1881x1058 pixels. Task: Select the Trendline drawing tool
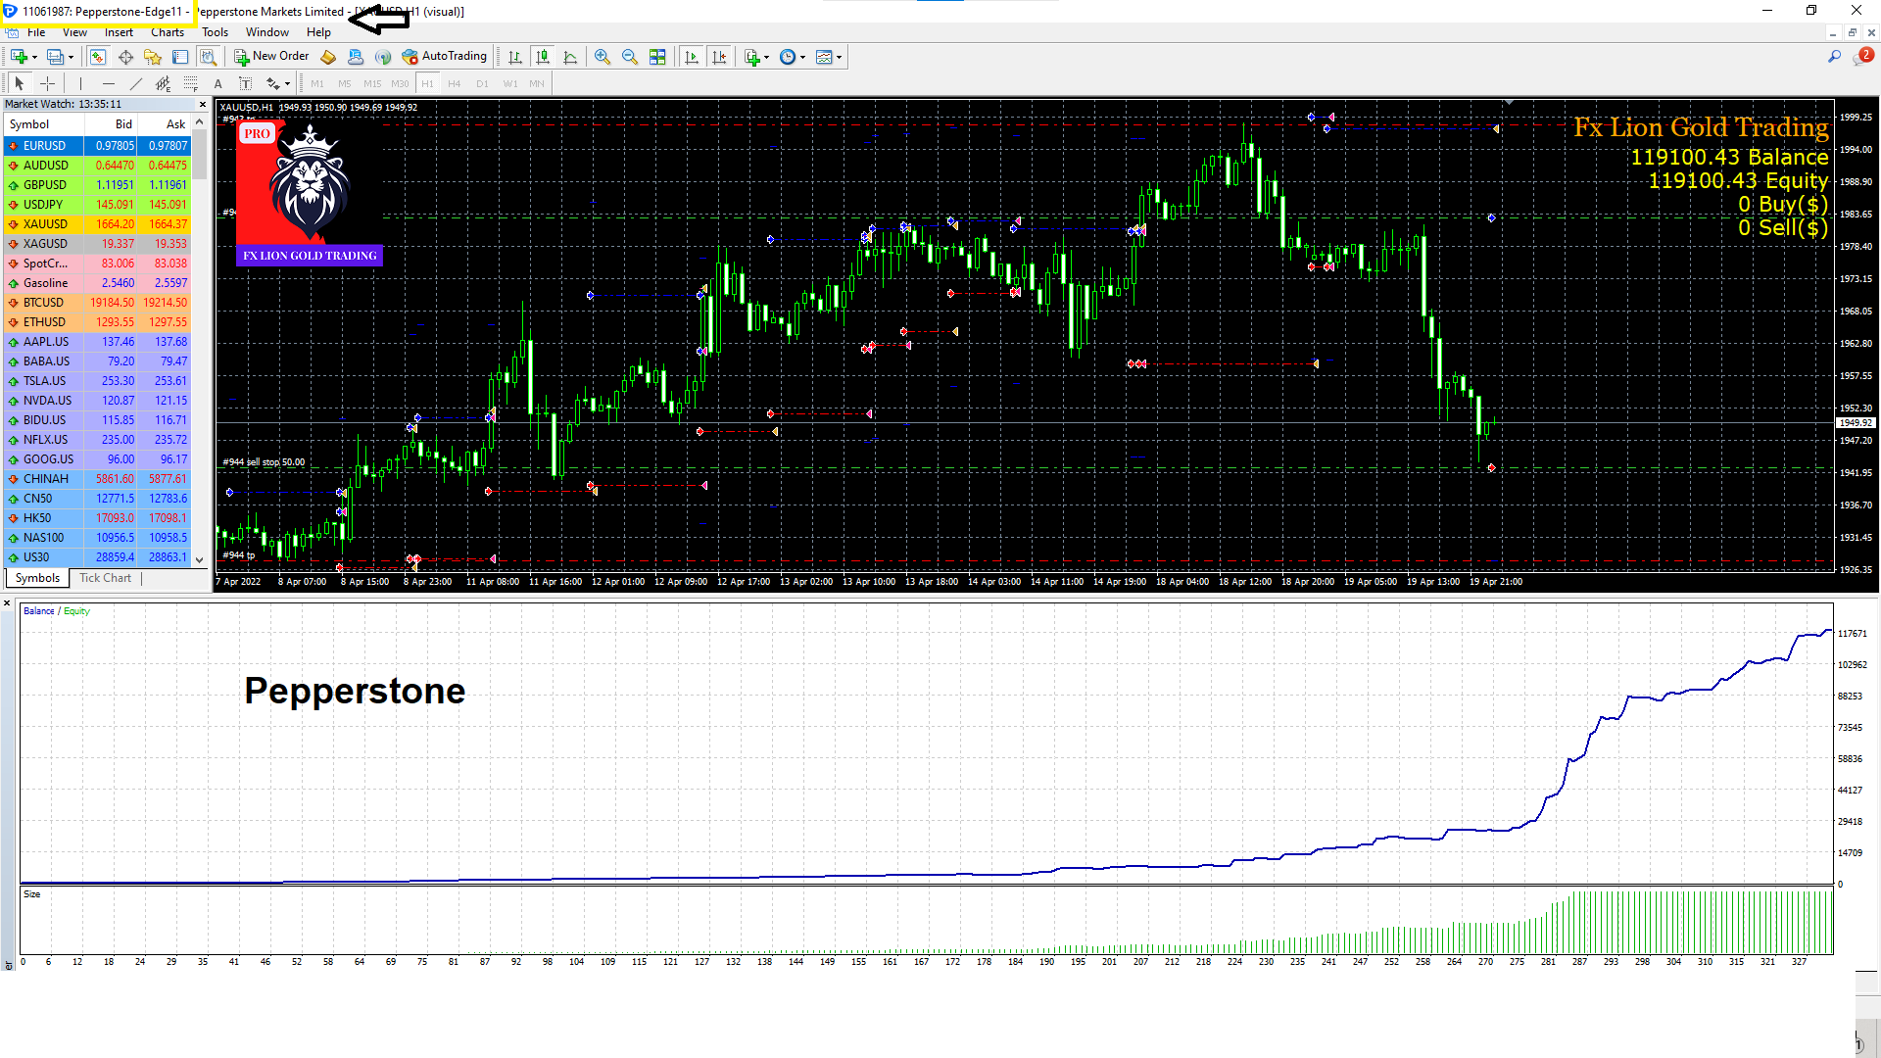point(136,83)
